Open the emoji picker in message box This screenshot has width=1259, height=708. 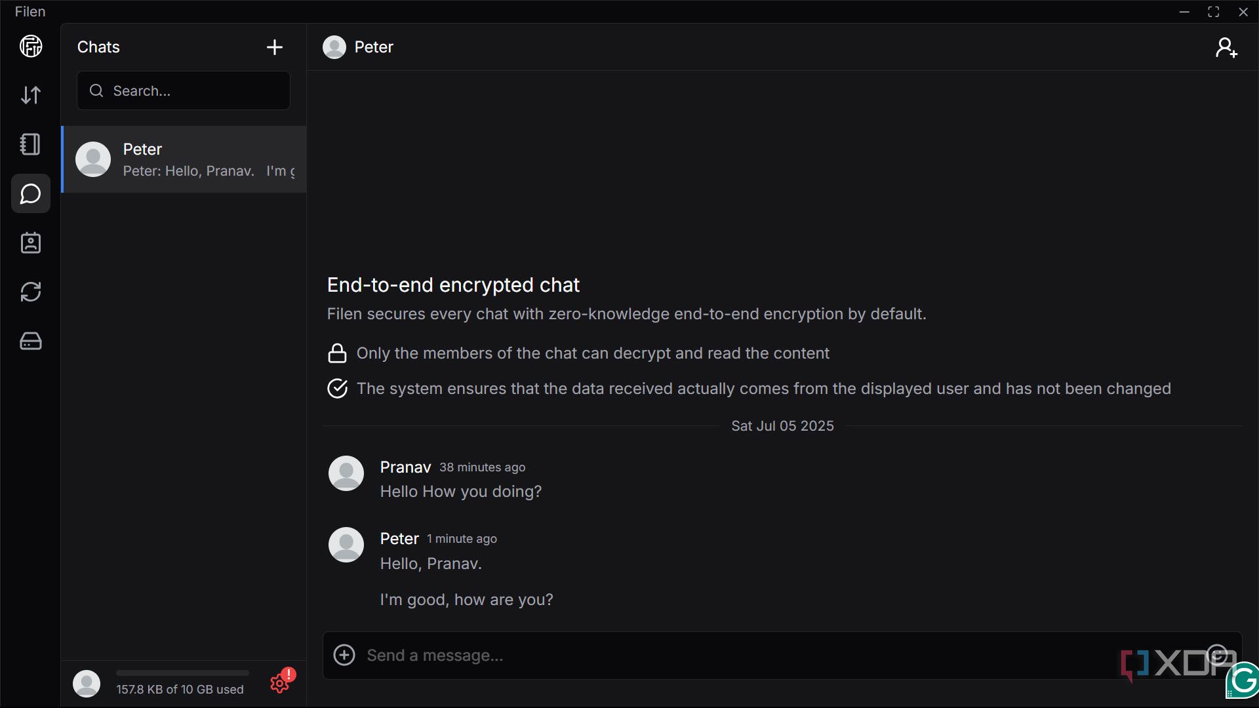coord(1217,655)
